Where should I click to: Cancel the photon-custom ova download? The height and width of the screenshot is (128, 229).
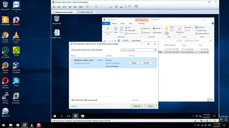click(146, 63)
